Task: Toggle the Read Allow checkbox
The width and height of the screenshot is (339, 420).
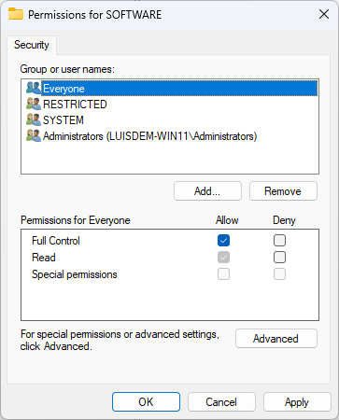Action: click(223, 258)
